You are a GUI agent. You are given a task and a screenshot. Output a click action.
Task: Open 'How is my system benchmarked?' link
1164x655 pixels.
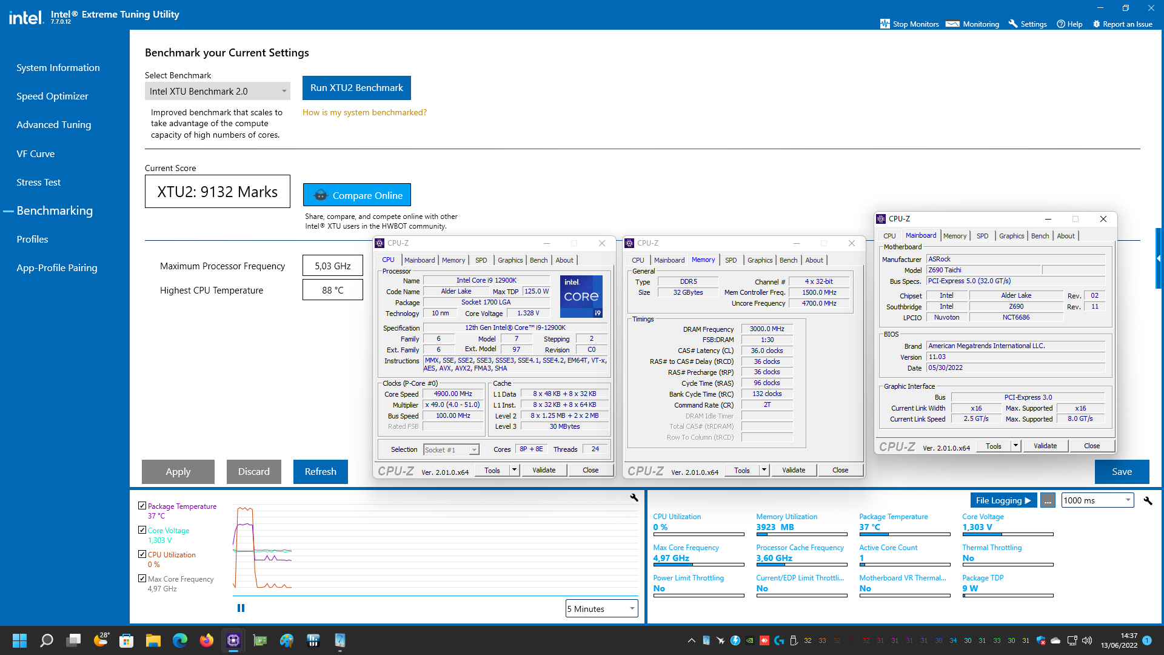(x=364, y=112)
